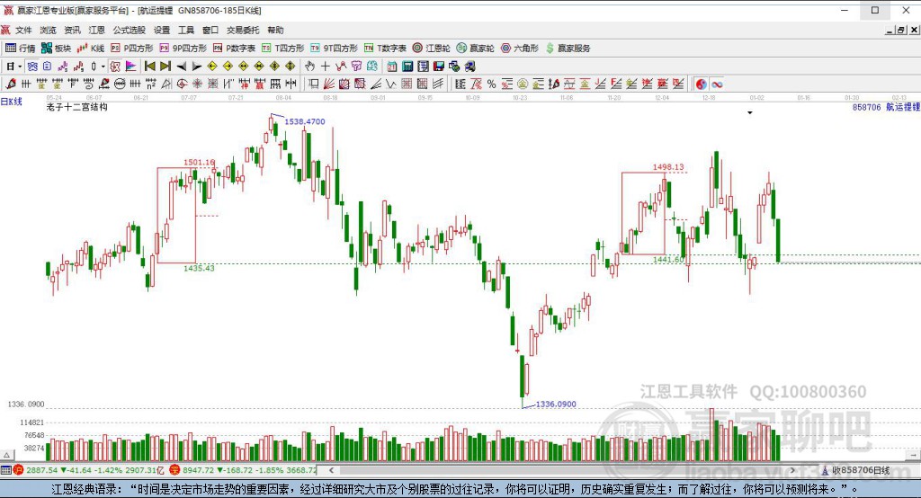This screenshot has width=921, height=498.
Task: Switch to the K线 chart view
Action: (x=91, y=49)
